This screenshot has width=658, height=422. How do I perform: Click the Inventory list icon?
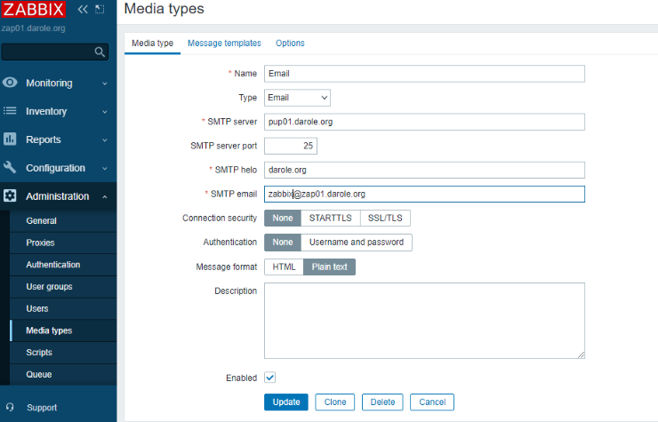point(11,111)
